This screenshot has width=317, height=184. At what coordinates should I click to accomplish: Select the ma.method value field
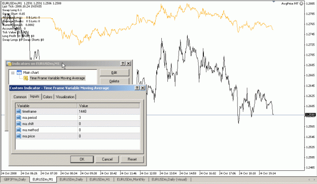pos(109,130)
